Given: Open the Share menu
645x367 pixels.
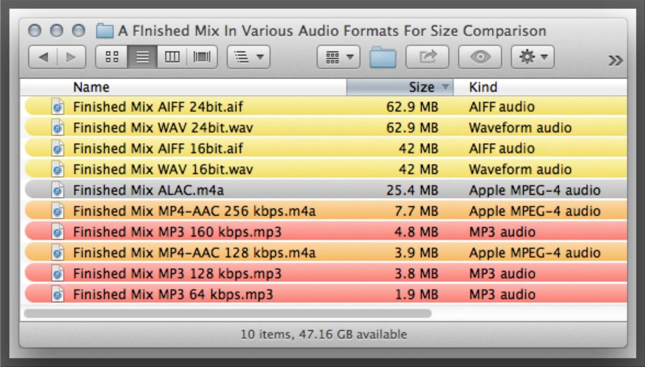Looking at the screenshot, I should pos(427,56).
